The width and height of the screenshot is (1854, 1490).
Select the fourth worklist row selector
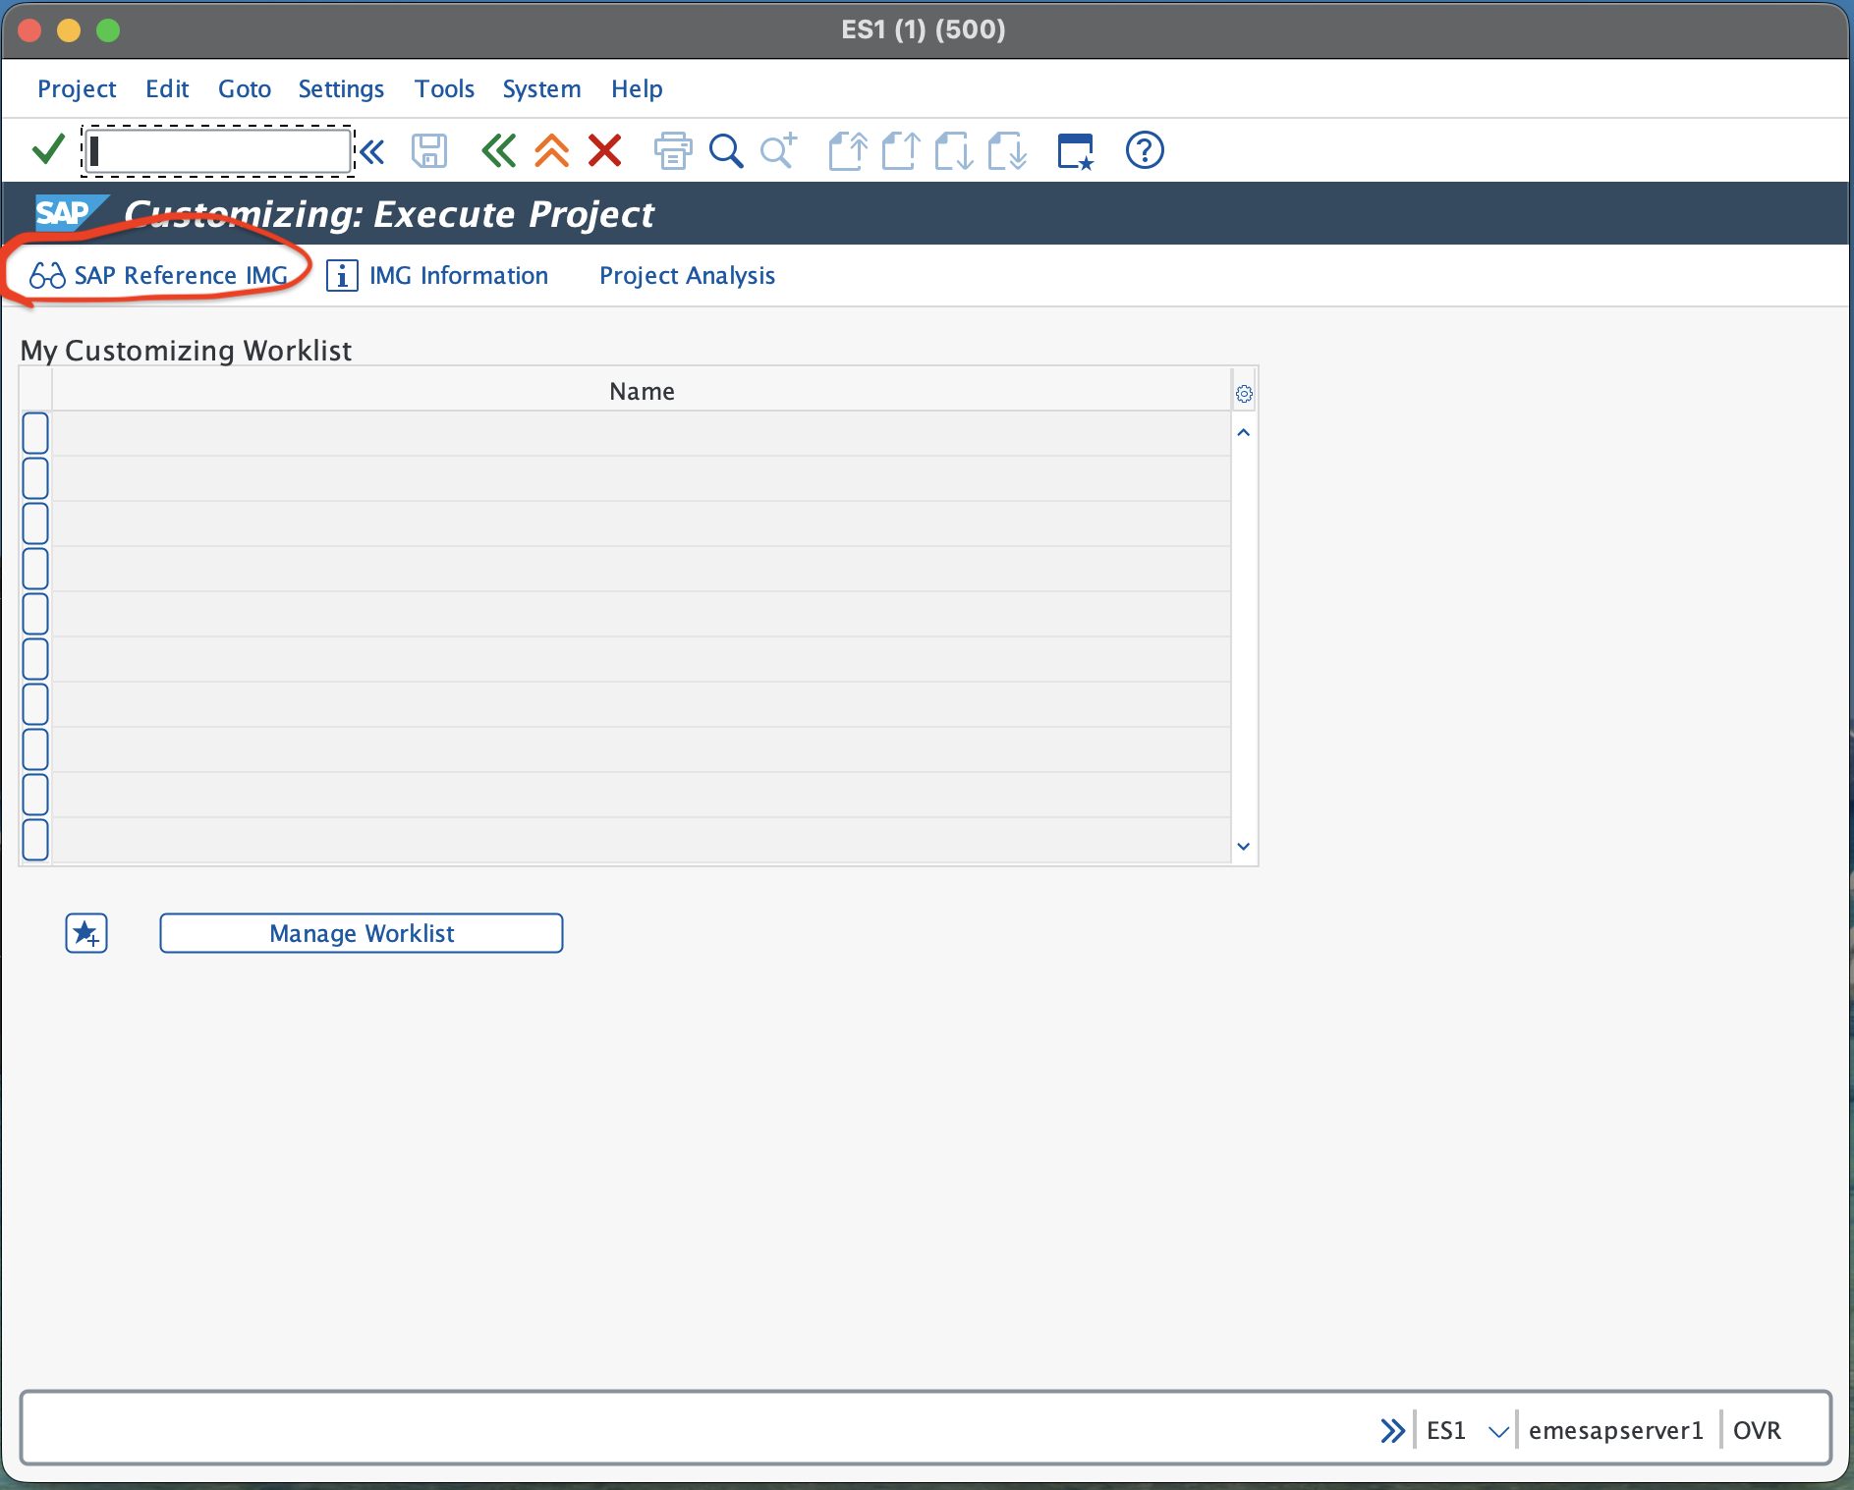[35, 569]
